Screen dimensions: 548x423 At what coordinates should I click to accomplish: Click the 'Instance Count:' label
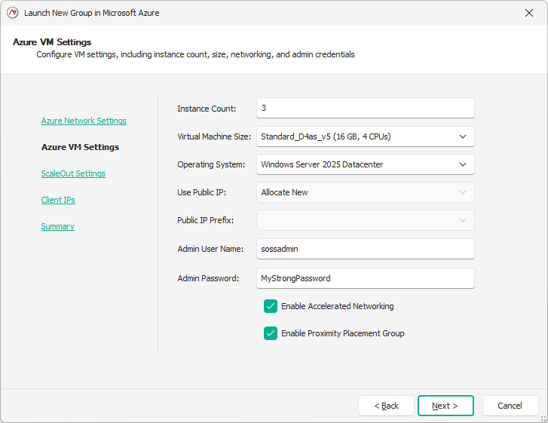tap(207, 109)
